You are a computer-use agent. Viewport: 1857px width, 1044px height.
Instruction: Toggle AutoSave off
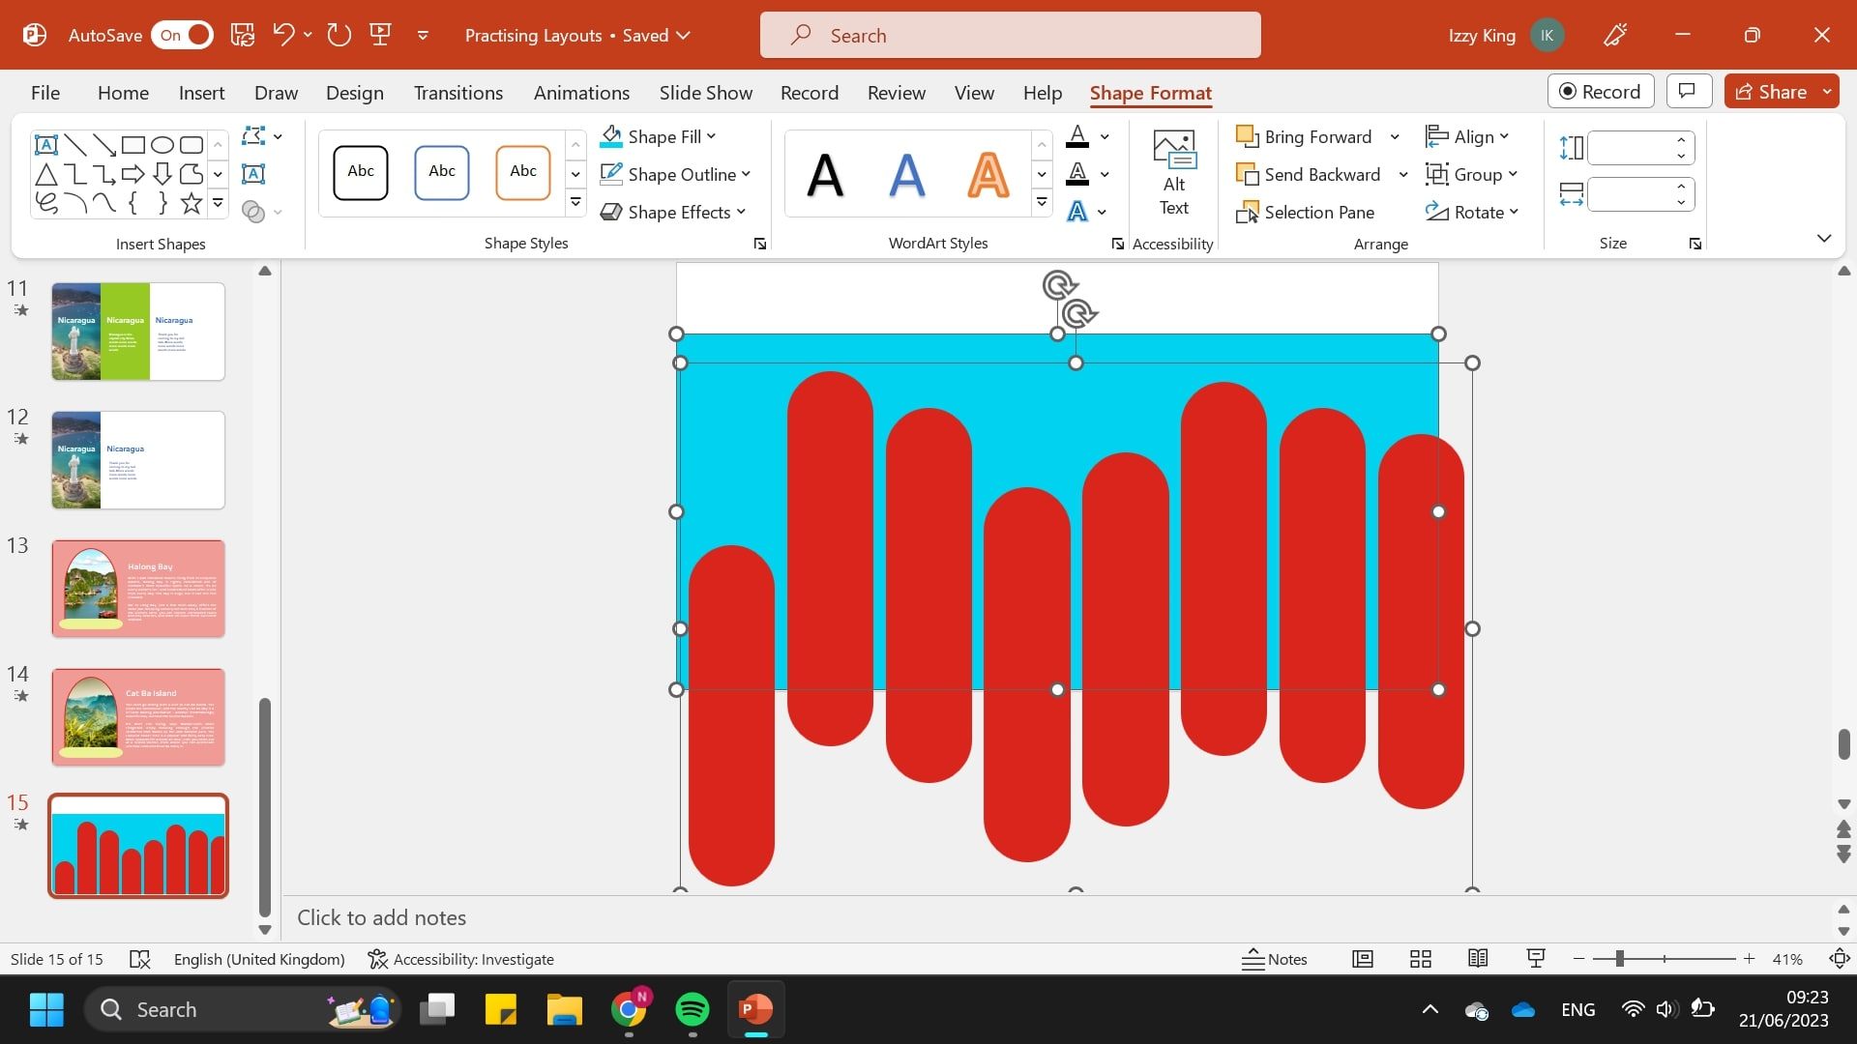click(183, 36)
